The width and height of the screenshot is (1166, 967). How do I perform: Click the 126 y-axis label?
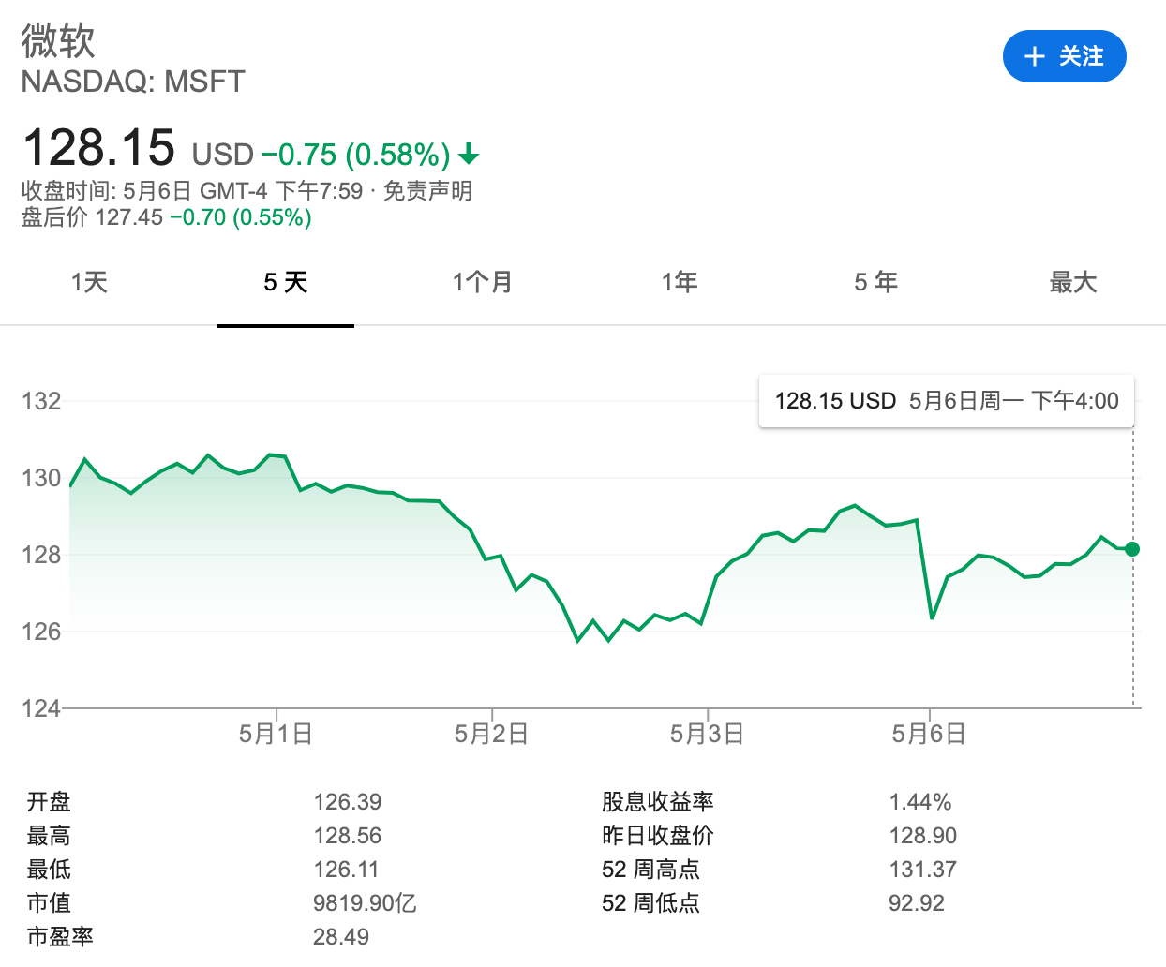(41, 632)
